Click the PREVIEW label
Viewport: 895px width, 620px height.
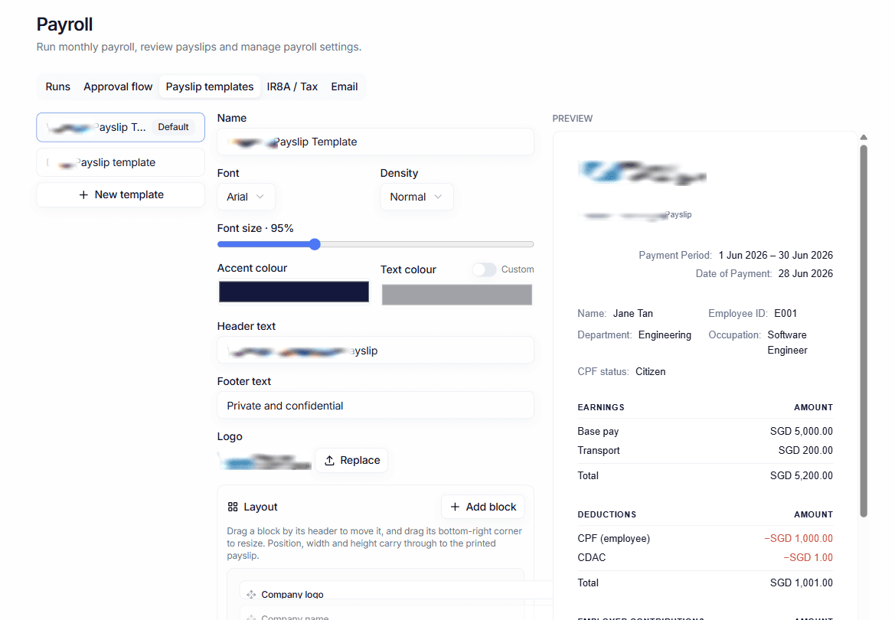pos(573,119)
